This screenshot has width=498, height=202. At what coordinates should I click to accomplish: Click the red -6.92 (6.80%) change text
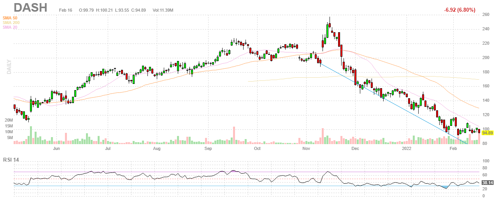tap(459, 10)
